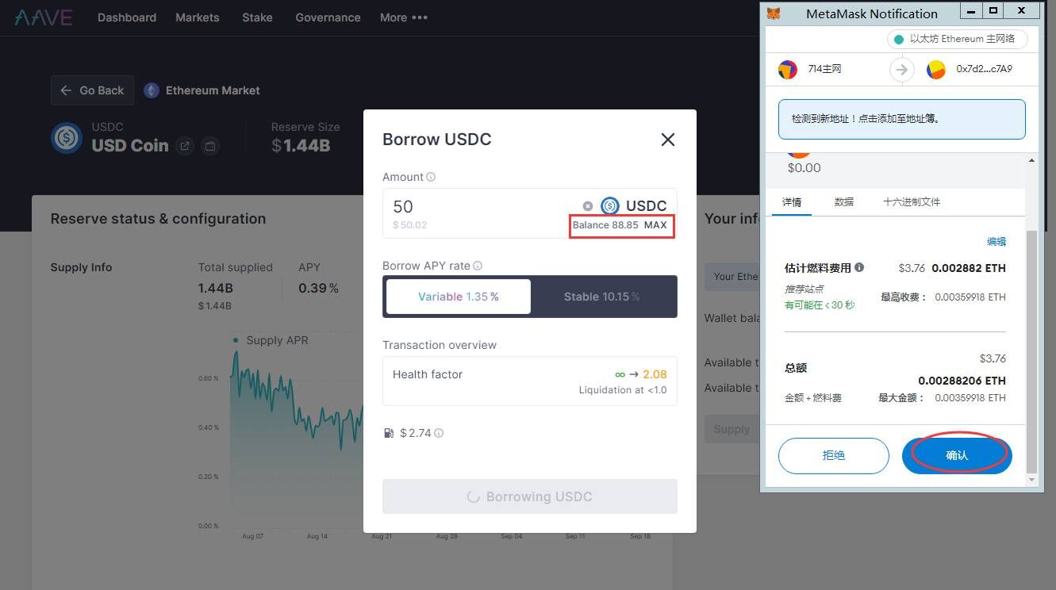Expand the More menu
1056x590 pixels.
tap(404, 17)
